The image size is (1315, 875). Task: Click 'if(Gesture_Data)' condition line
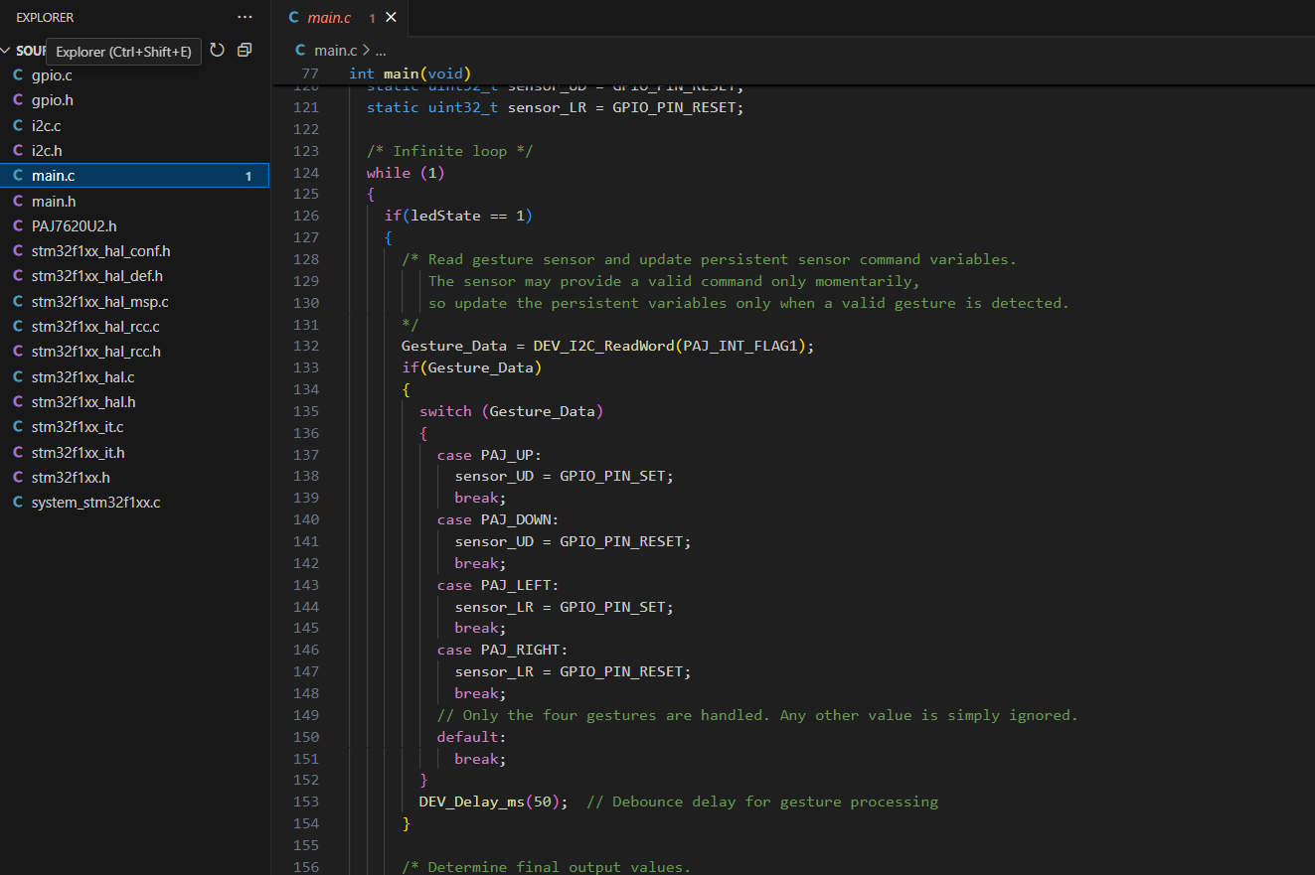472,367
